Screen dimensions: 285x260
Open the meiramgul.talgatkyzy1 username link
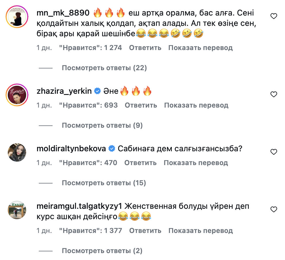(80, 206)
